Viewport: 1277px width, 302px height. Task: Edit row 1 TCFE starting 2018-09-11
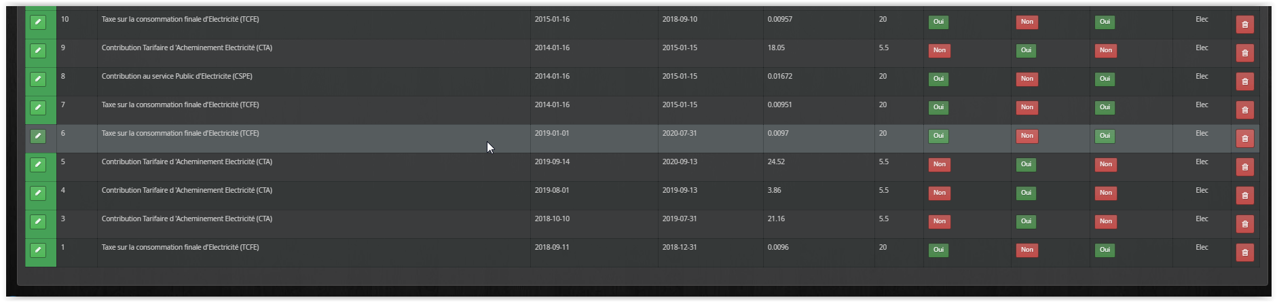tap(38, 250)
